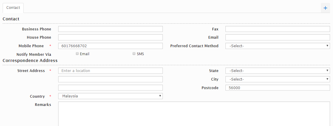Edit the Postcode field showing 56000
Viewport: 333px width, 126px height.
coord(277,88)
